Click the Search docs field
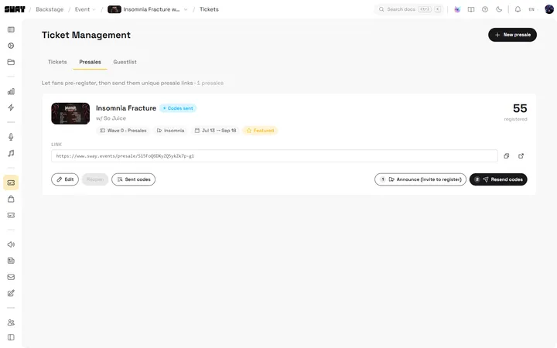The width and height of the screenshot is (557, 348). coord(409,9)
